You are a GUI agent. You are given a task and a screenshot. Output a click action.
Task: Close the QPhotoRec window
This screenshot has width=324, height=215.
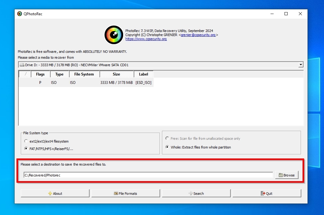tap(300, 14)
